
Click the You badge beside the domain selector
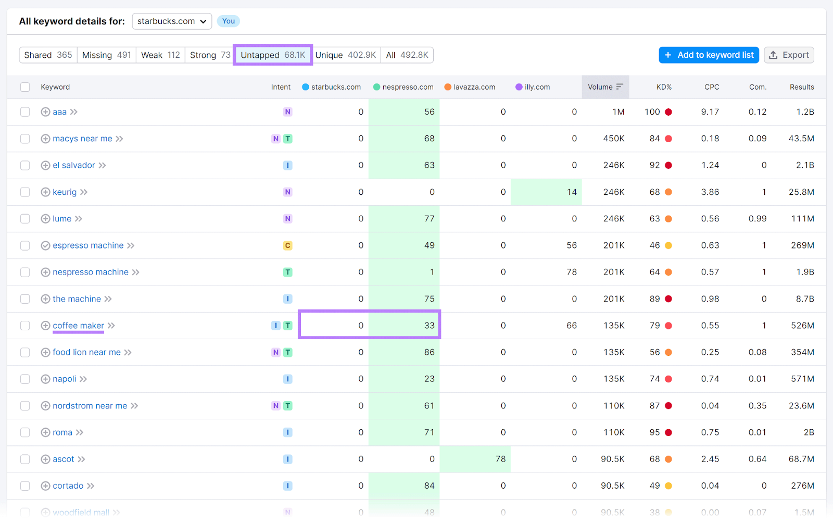228,21
